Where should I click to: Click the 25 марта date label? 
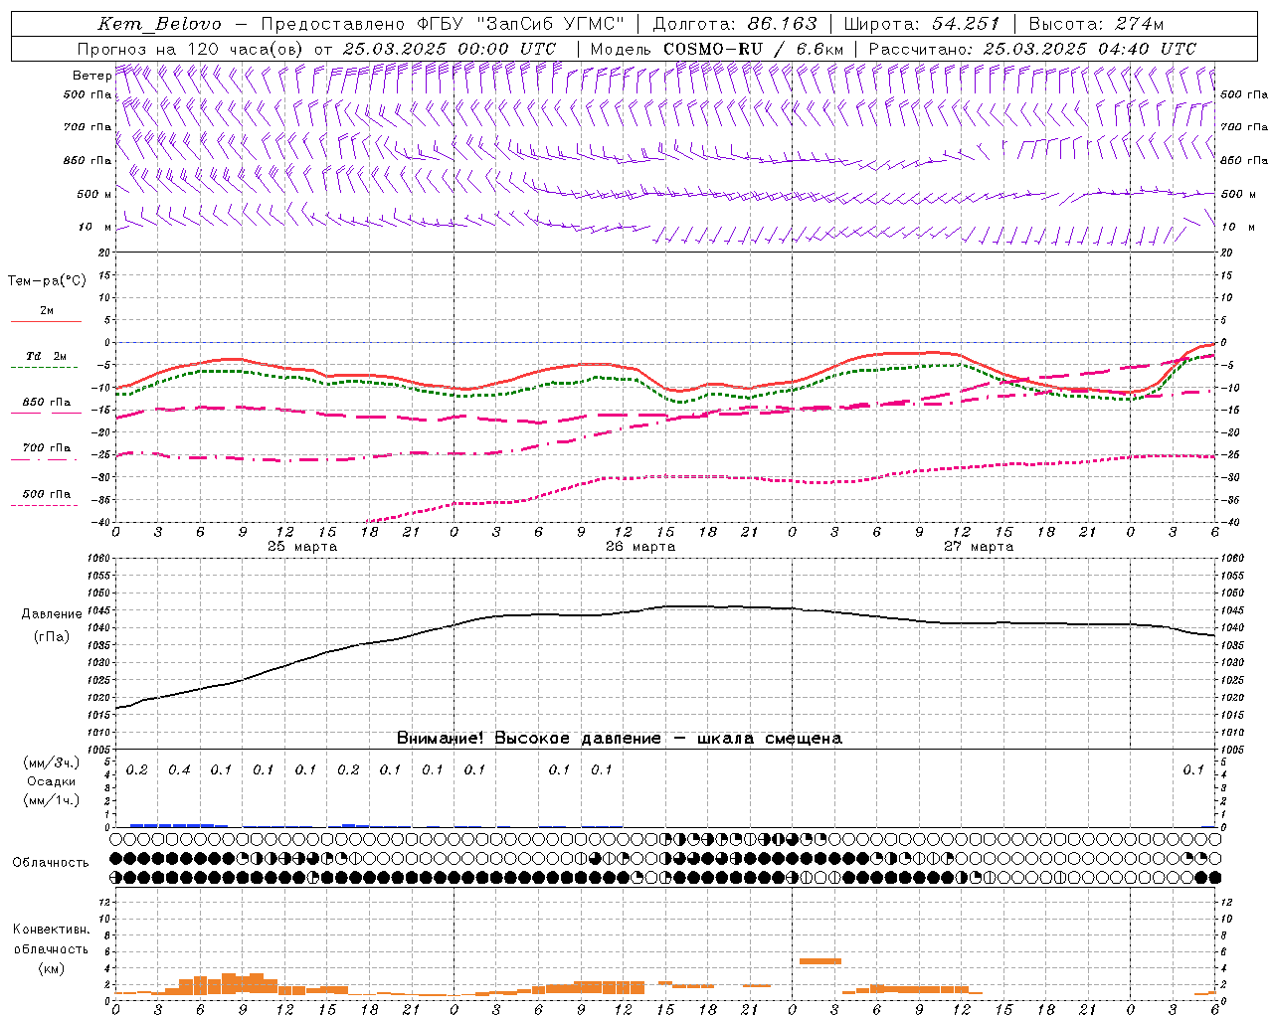[302, 546]
